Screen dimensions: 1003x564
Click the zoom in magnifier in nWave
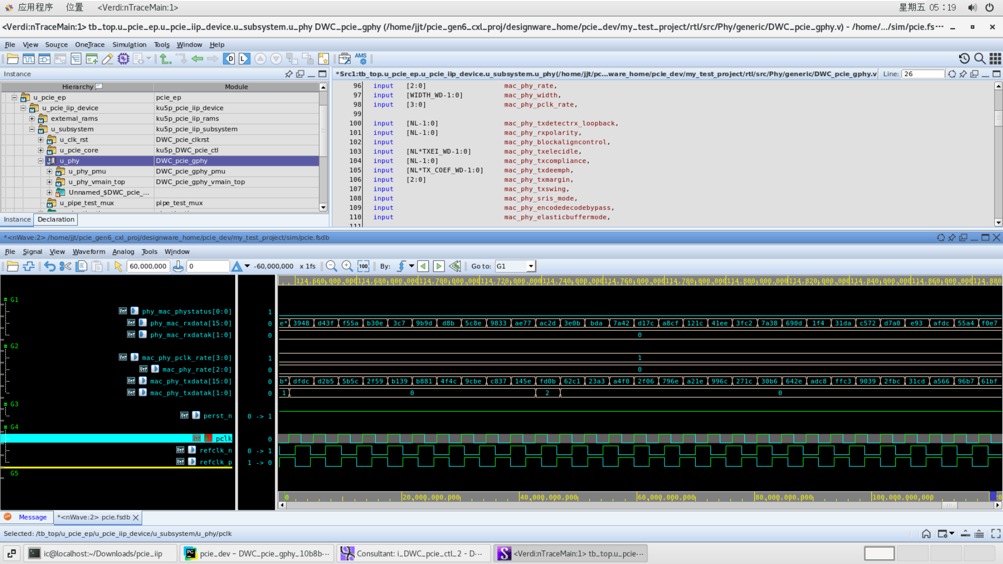(347, 266)
